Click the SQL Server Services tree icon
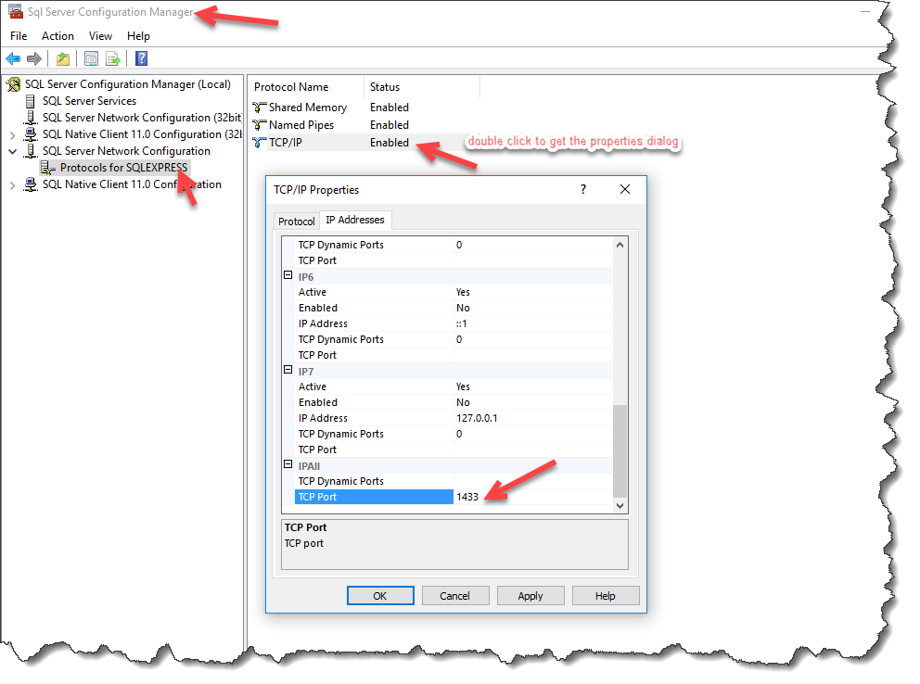The image size is (920, 684). coord(30,101)
